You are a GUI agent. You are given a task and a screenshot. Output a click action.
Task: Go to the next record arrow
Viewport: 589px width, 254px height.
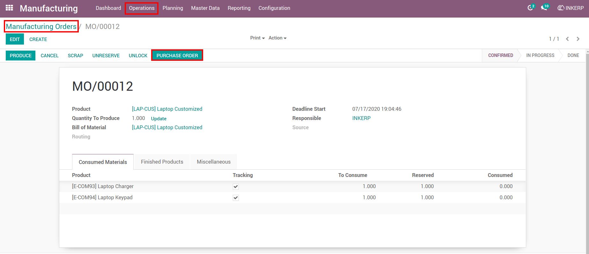coord(578,39)
